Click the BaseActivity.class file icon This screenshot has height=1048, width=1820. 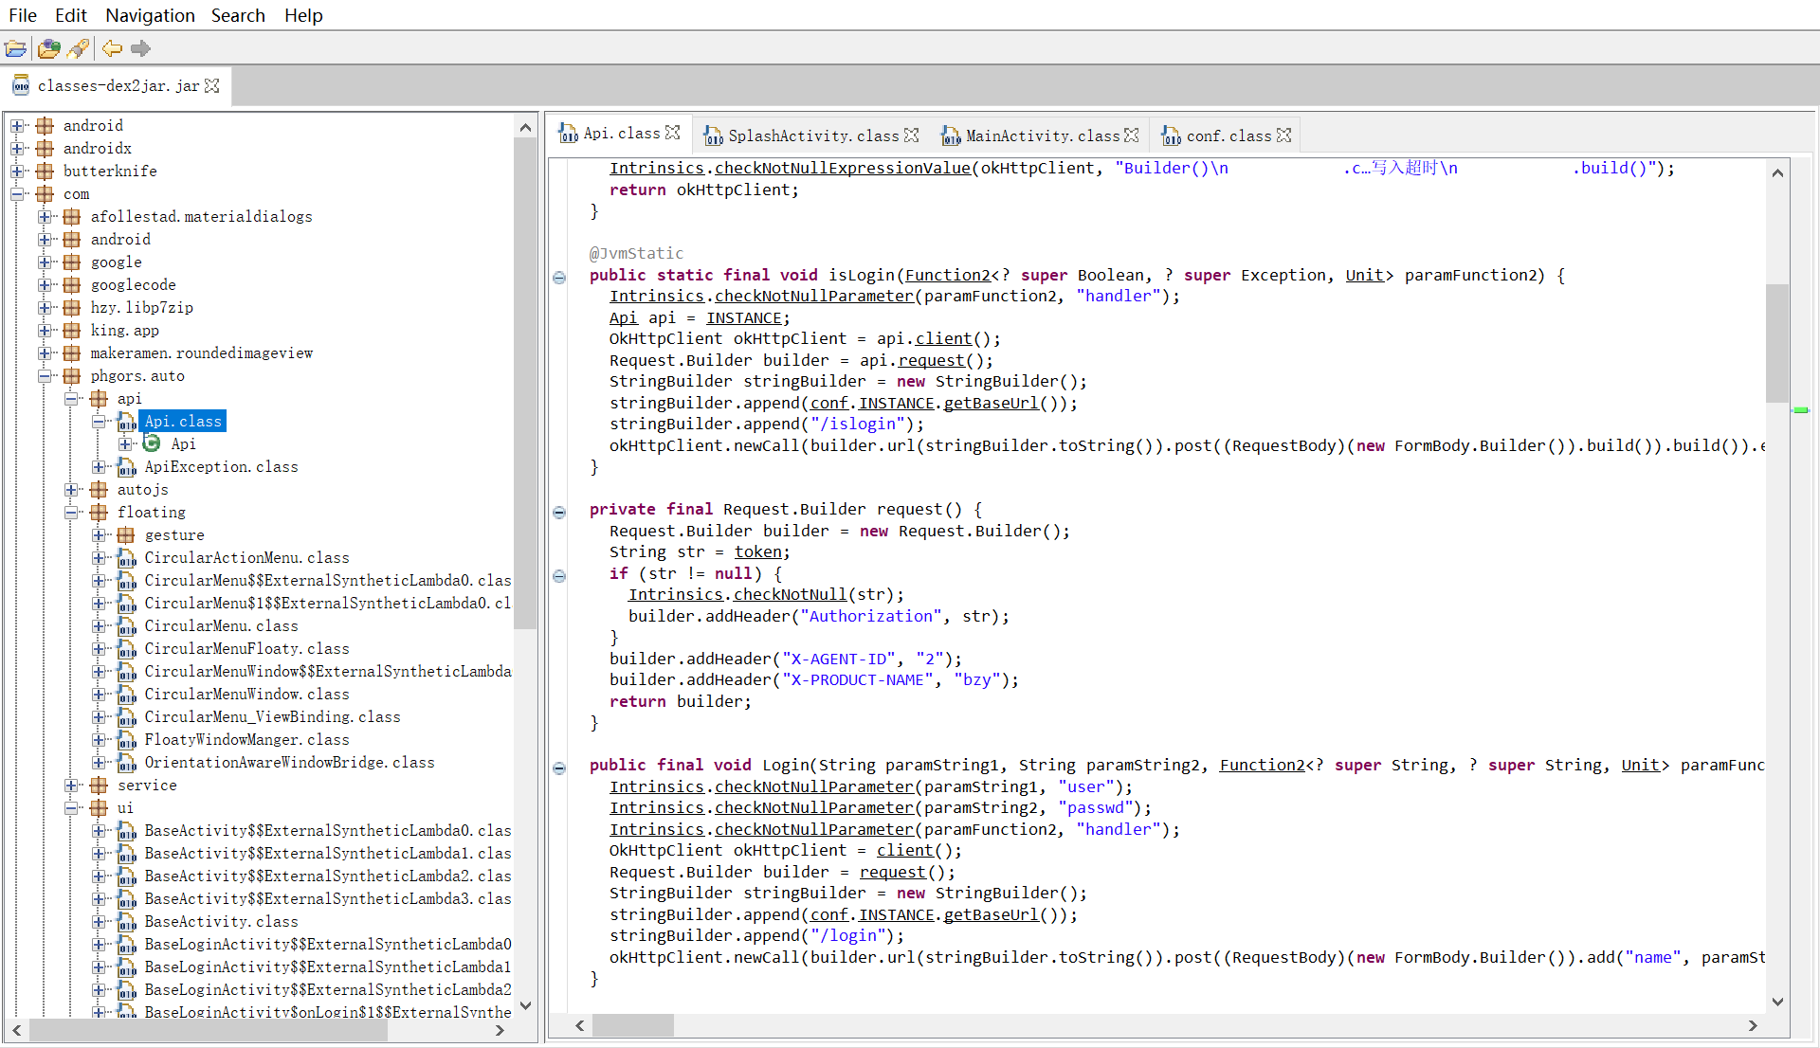[x=127, y=921]
